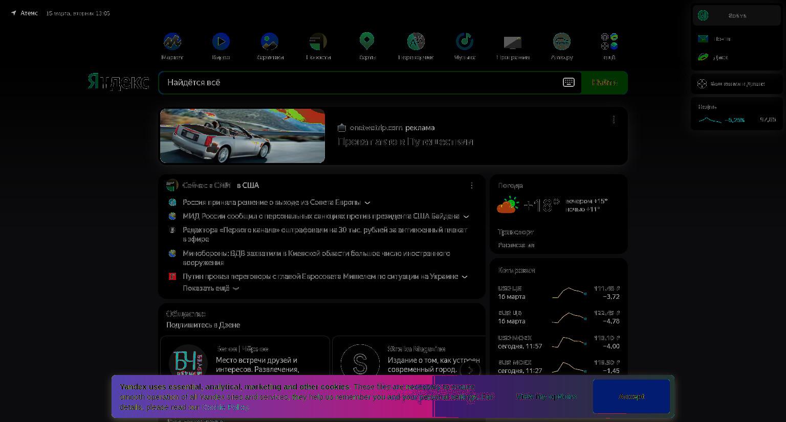786x422 pixels.
Task: Click the next arrow on Дзен channel carousel
Action: tap(470, 370)
